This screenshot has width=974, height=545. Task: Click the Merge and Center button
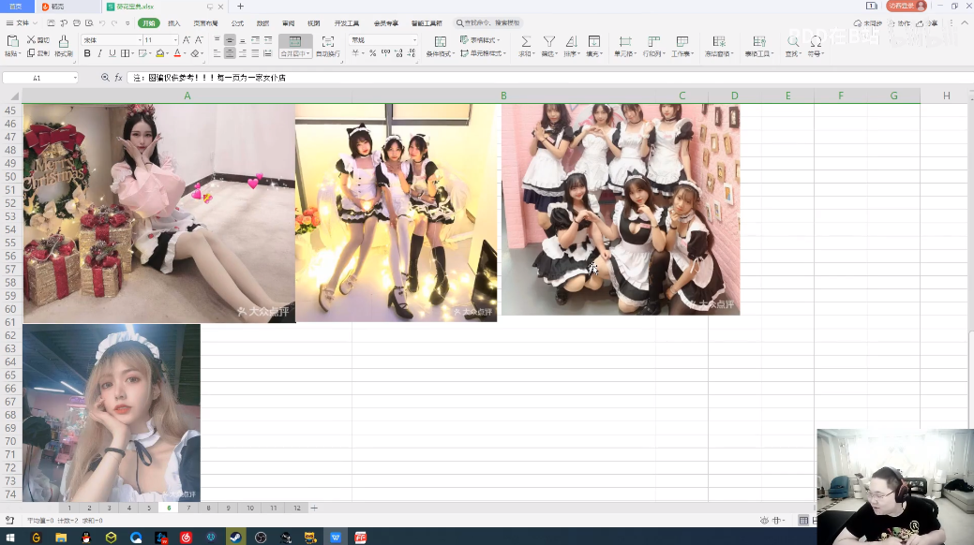295,41
